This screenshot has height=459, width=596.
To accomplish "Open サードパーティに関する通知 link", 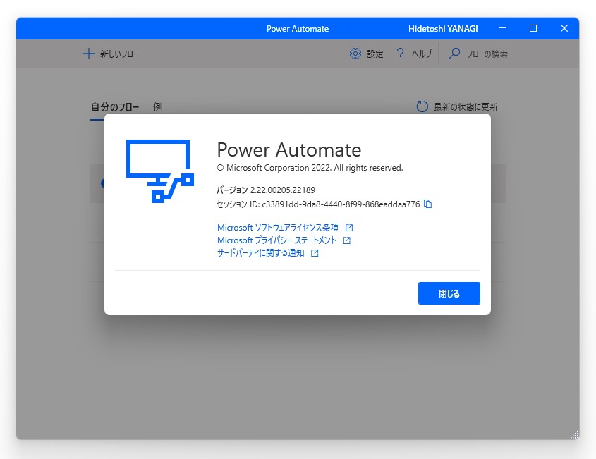I will coord(261,253).
